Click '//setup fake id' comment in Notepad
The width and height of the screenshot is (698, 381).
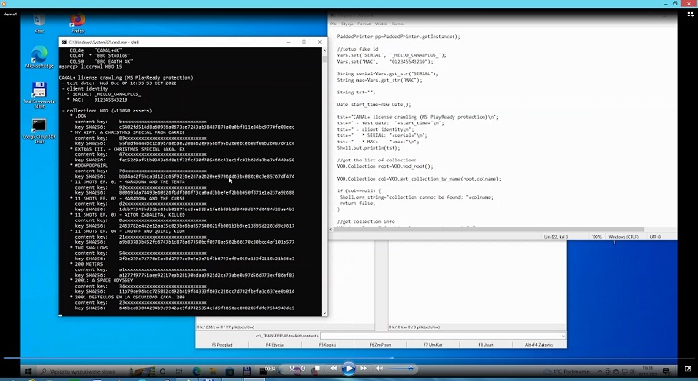tap(357, 49)
